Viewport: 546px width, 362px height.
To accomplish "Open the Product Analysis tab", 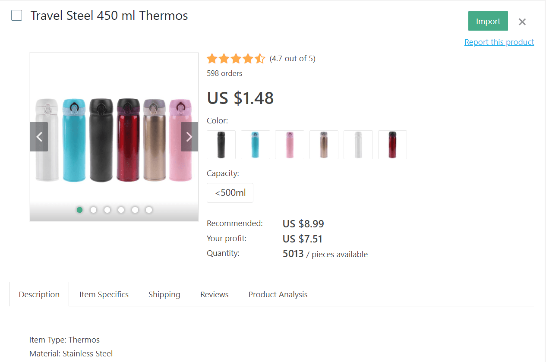I will (278, 294).
